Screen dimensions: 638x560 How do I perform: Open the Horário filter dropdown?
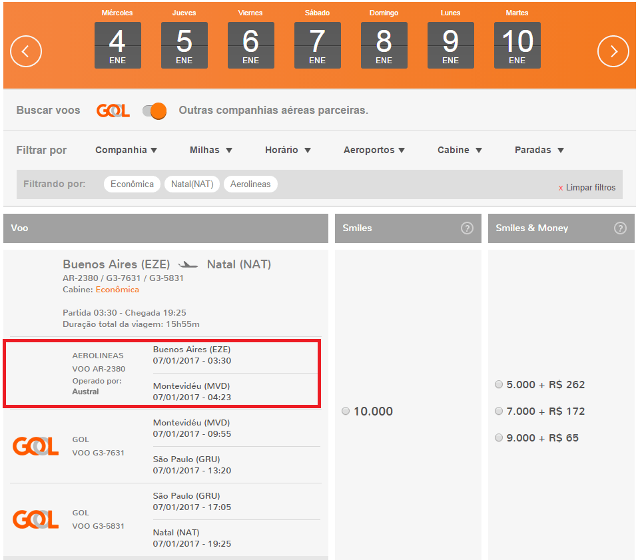pyautogui.click(x=288, y=150)
